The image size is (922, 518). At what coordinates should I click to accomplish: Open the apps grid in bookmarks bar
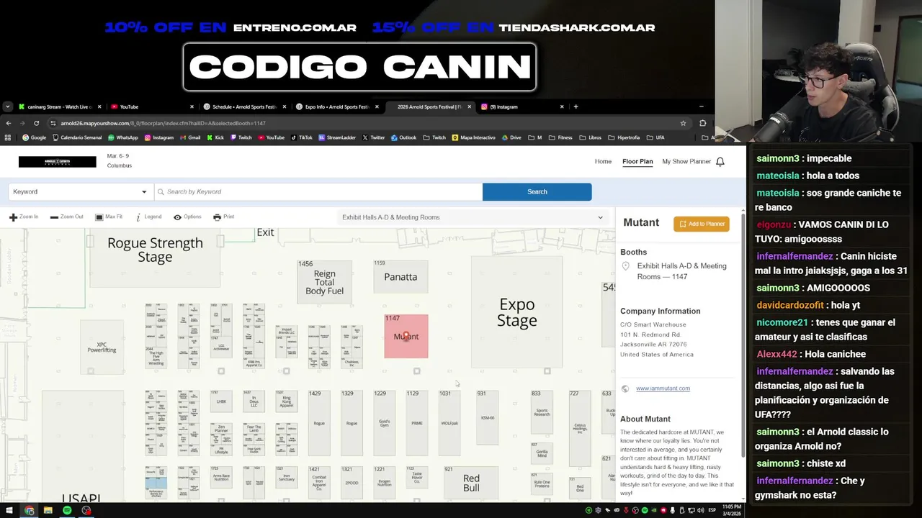point(8,137)
